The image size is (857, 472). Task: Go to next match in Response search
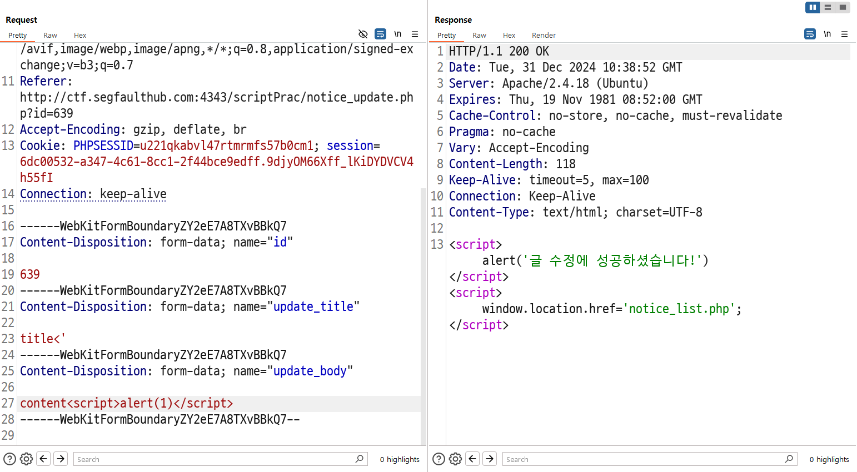click(x=490, y=459)
